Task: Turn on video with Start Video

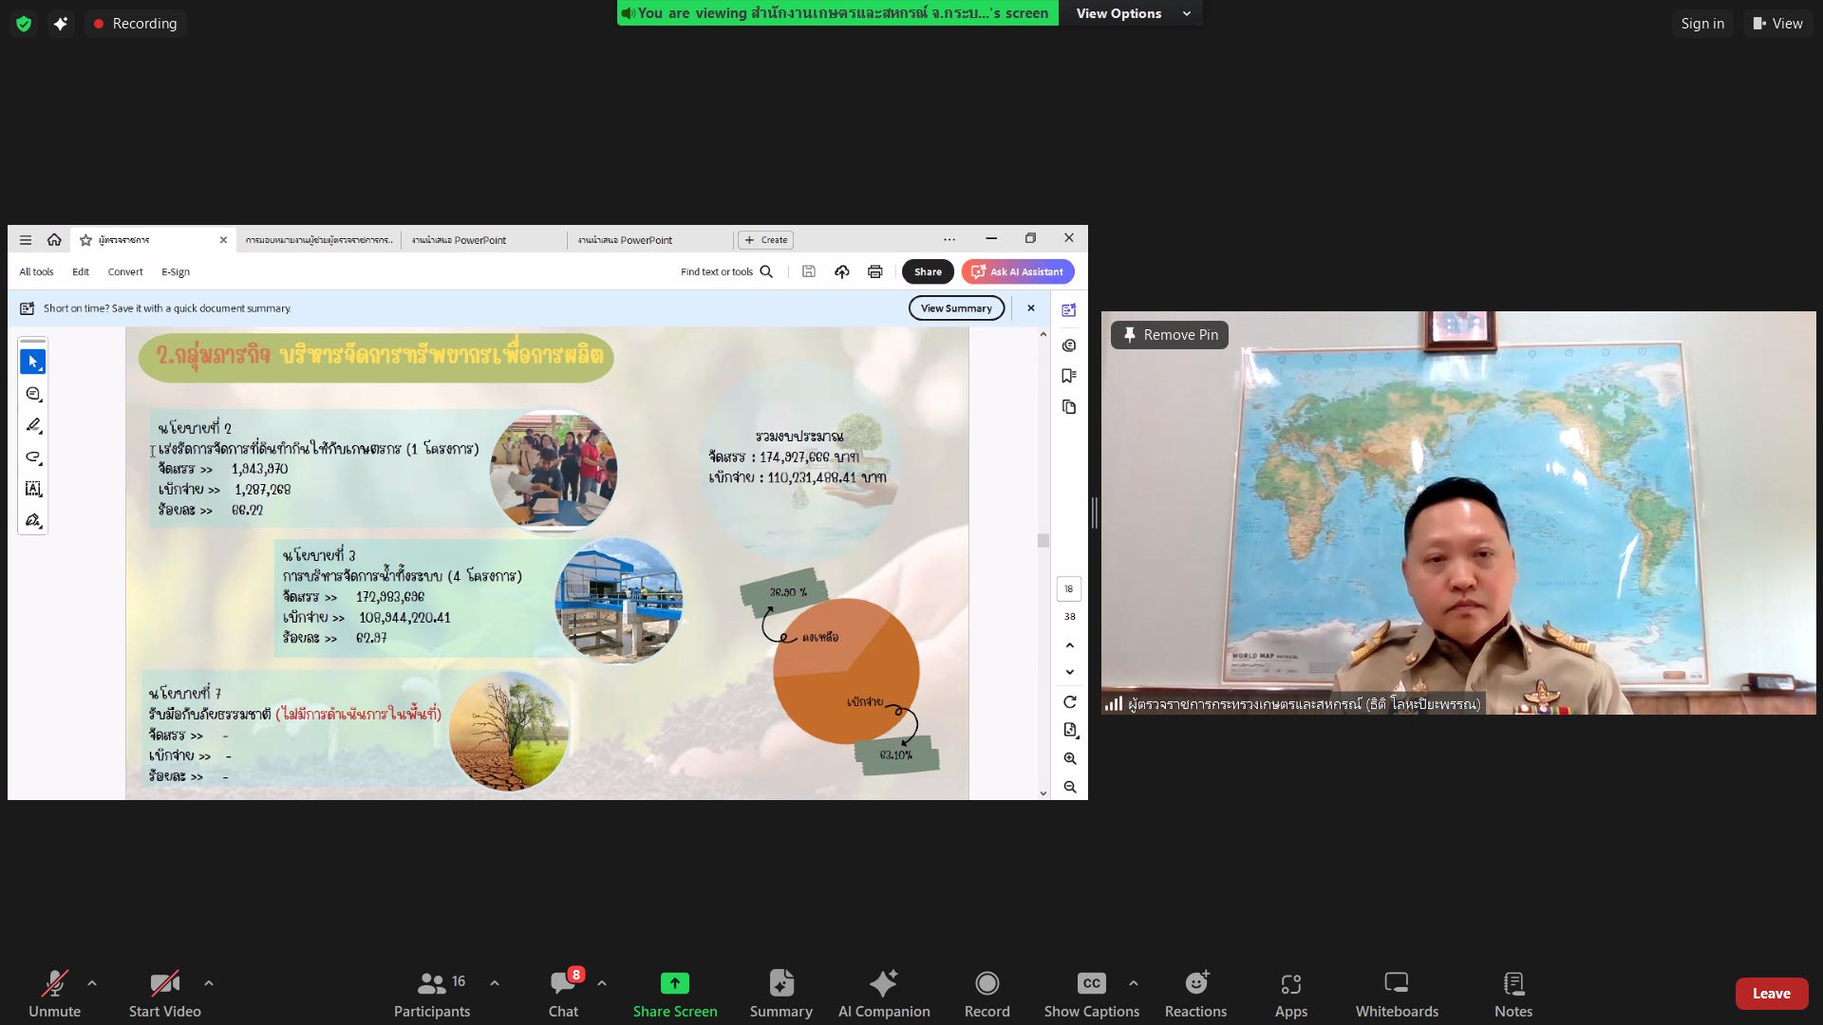Action: [164, 992]
